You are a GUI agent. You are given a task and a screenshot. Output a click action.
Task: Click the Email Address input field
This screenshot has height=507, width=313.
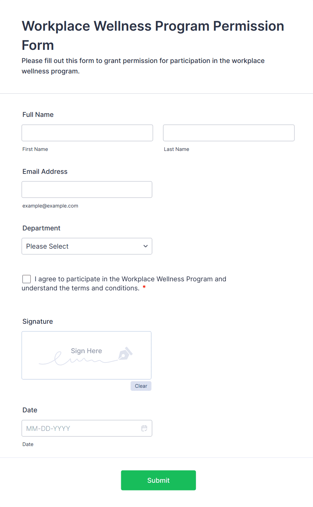click(x=87, y=190)
